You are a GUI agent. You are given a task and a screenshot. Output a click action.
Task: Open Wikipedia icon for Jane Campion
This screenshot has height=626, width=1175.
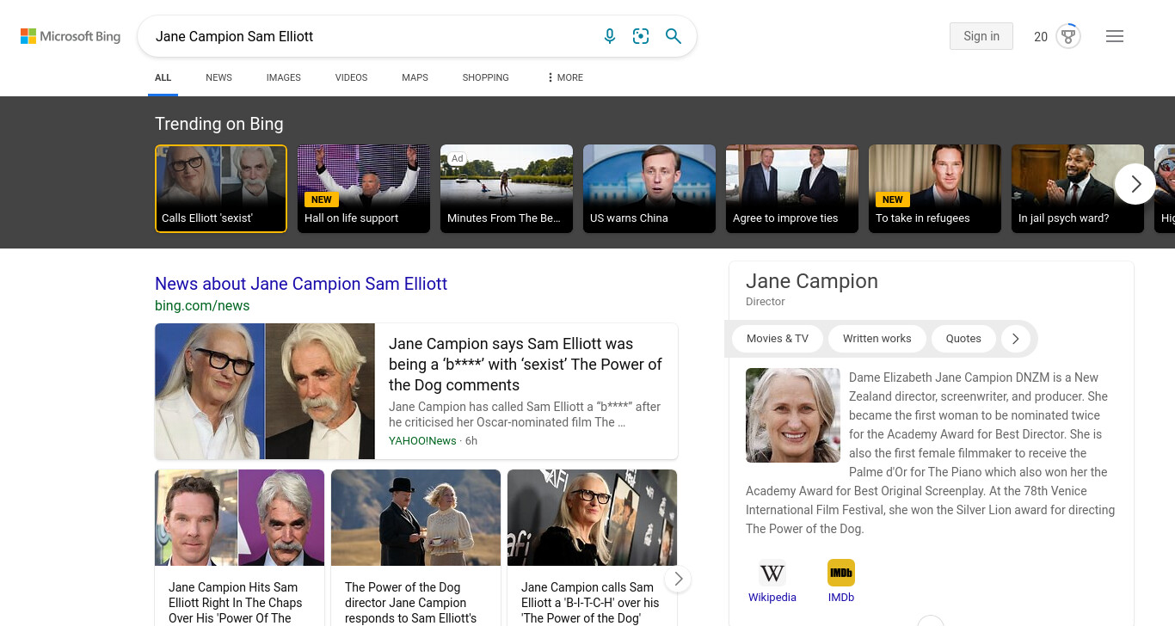772,573
